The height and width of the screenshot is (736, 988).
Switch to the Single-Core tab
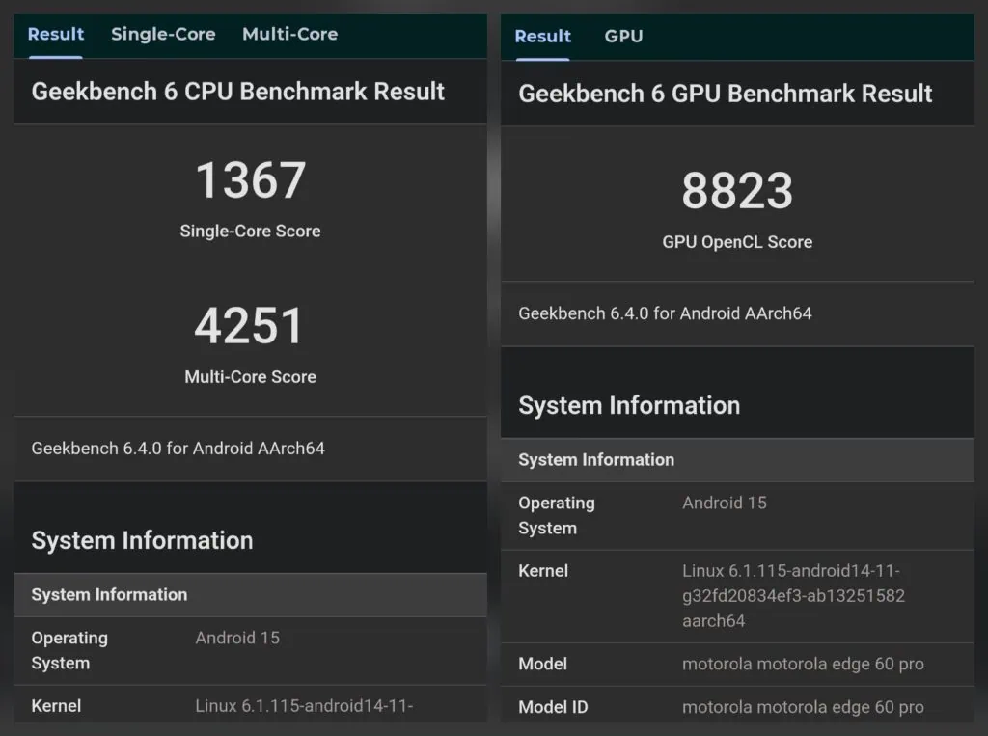click(163, 35)
